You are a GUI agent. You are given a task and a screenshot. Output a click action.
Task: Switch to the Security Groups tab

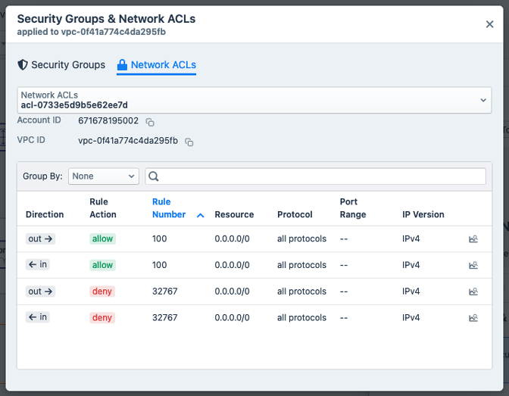point(61,65)
